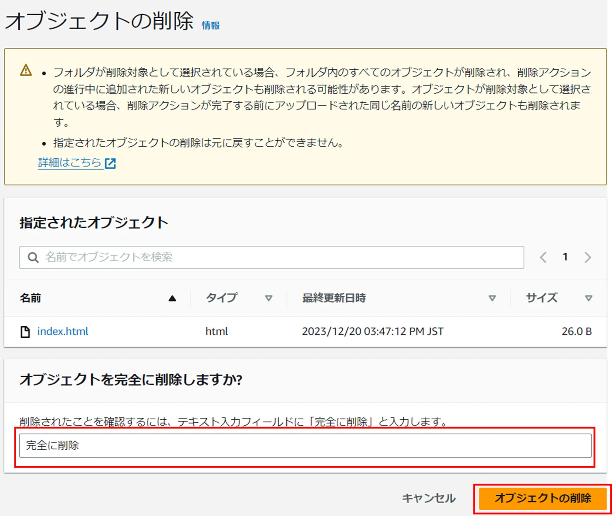Click the タイプ column header
Screen dimensions: 612x516
point(222,298)
